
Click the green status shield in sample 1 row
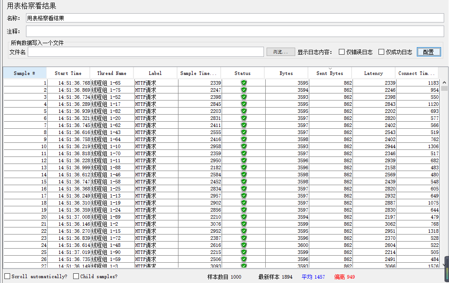point(244,83)
